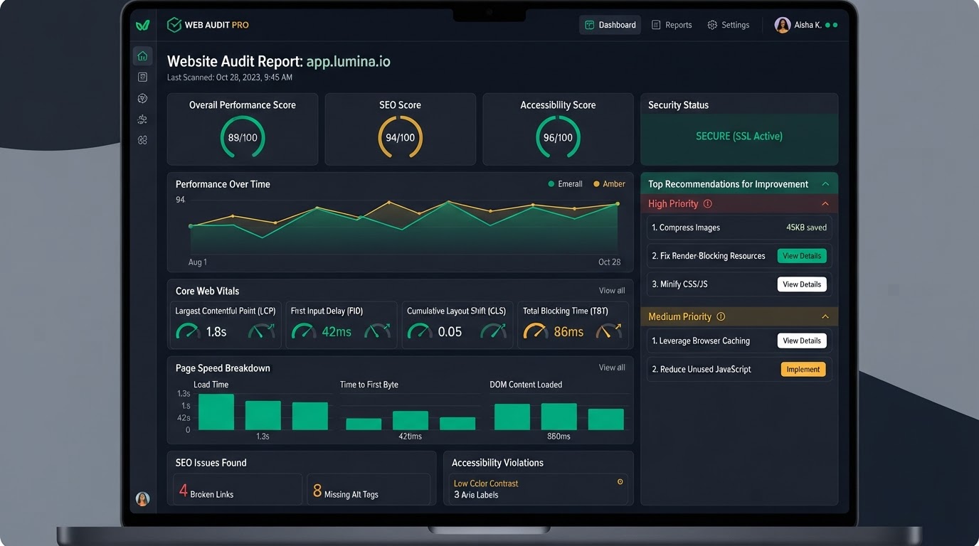Screen dimensions: 979x546
Task: Click the app.lumina.io site name in the heading
Action: click(x=349, y=61)
